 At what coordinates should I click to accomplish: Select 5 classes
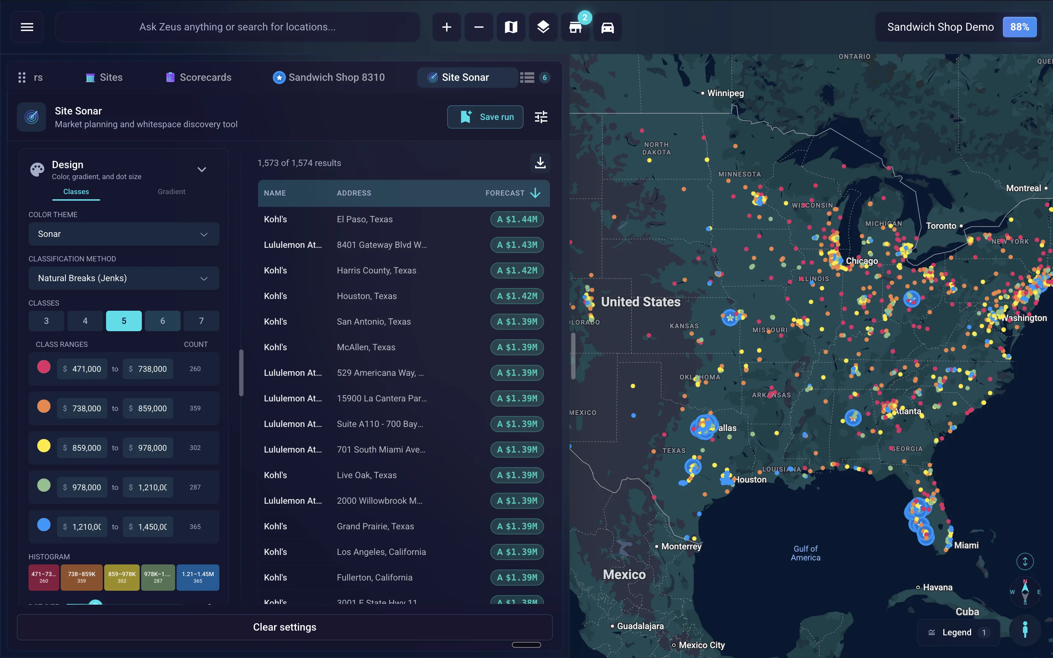pos(124,321)
